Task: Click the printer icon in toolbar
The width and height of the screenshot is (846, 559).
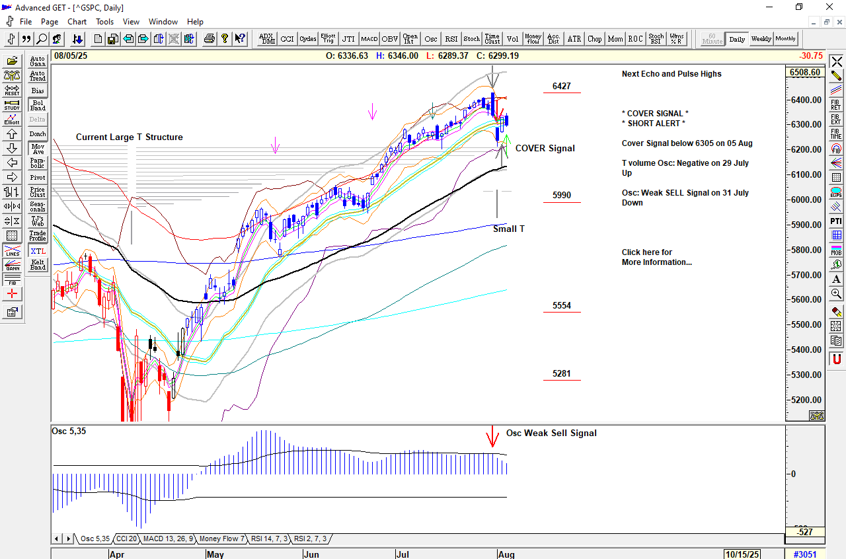Action: point(210,39)
